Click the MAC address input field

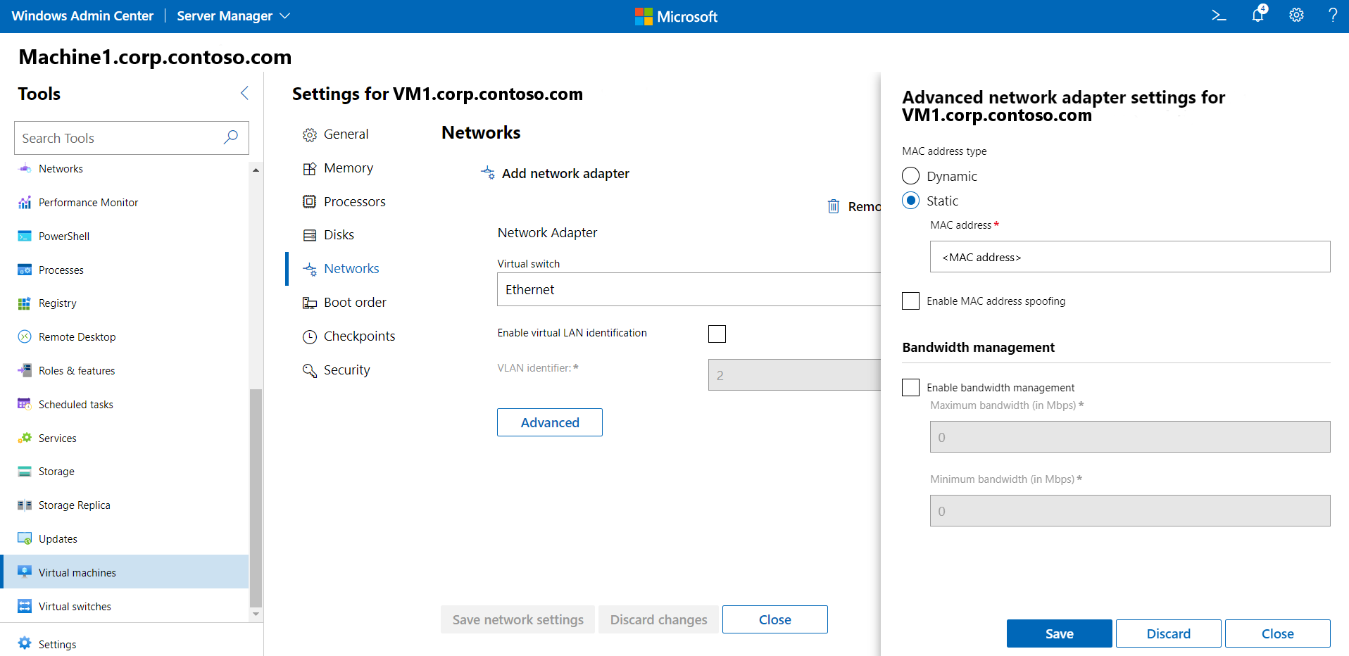click(x=1129, y=256)
